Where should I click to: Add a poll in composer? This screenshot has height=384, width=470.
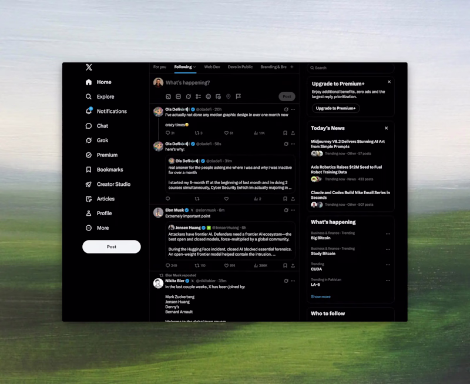pos(198,96)
